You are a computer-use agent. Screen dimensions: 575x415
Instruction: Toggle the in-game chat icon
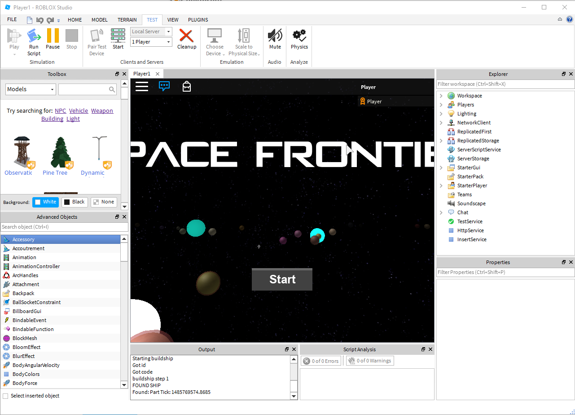click(x=164, y=86)
